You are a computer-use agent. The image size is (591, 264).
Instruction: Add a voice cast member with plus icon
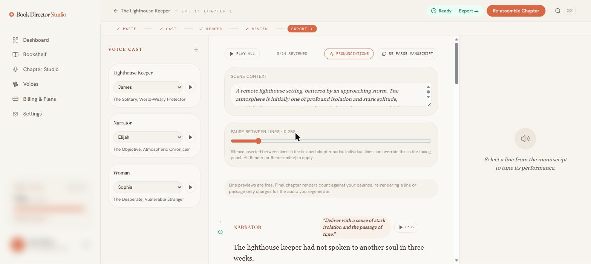pyautogui.click(x=196, y=50)
